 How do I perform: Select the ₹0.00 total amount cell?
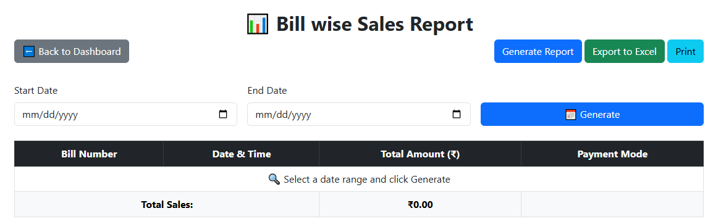point(420,204)
